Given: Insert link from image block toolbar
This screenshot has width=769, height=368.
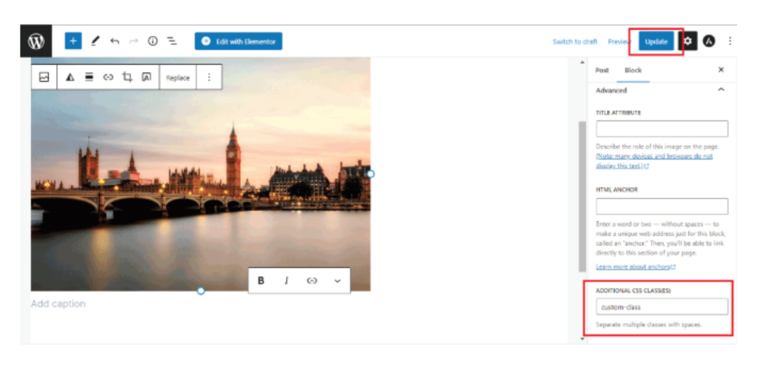Looking at the screenshot, I should 108,78.
